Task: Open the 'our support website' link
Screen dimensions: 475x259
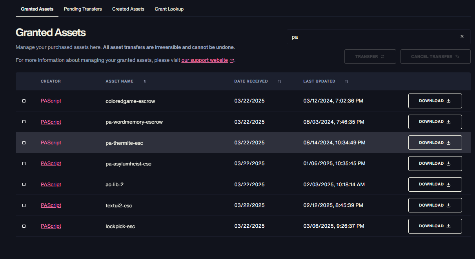Action: pyautogui.click(x=204, y=60)
